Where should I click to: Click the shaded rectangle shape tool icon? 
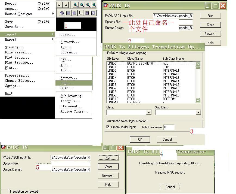point(68,13)
